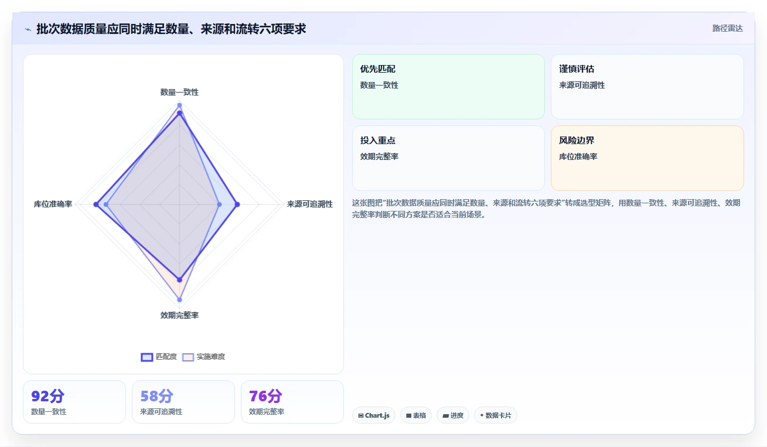Click the 来源可追溯性 radar axis label
The image size is (767, 447).
click(310, 204)
